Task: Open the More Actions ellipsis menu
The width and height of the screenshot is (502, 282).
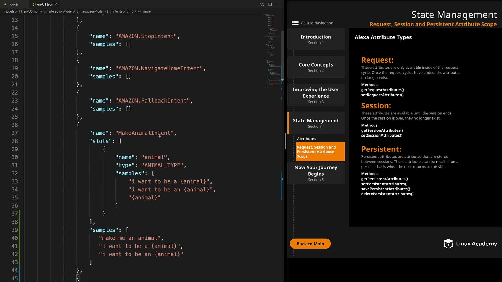Action: 278,4
